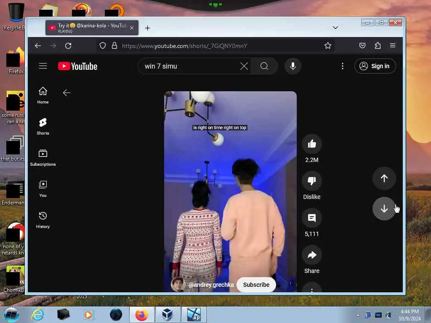Click the channel avatar on the Short
This screenshot has height=323, width=431.
178,284
